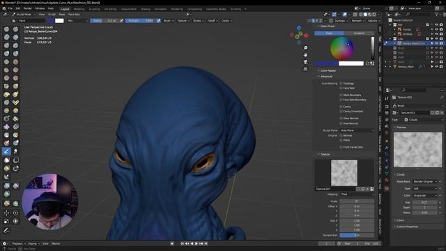Viewport: 446px width, 251px height.
Task: Click the timeline play button
Action: 197,243
